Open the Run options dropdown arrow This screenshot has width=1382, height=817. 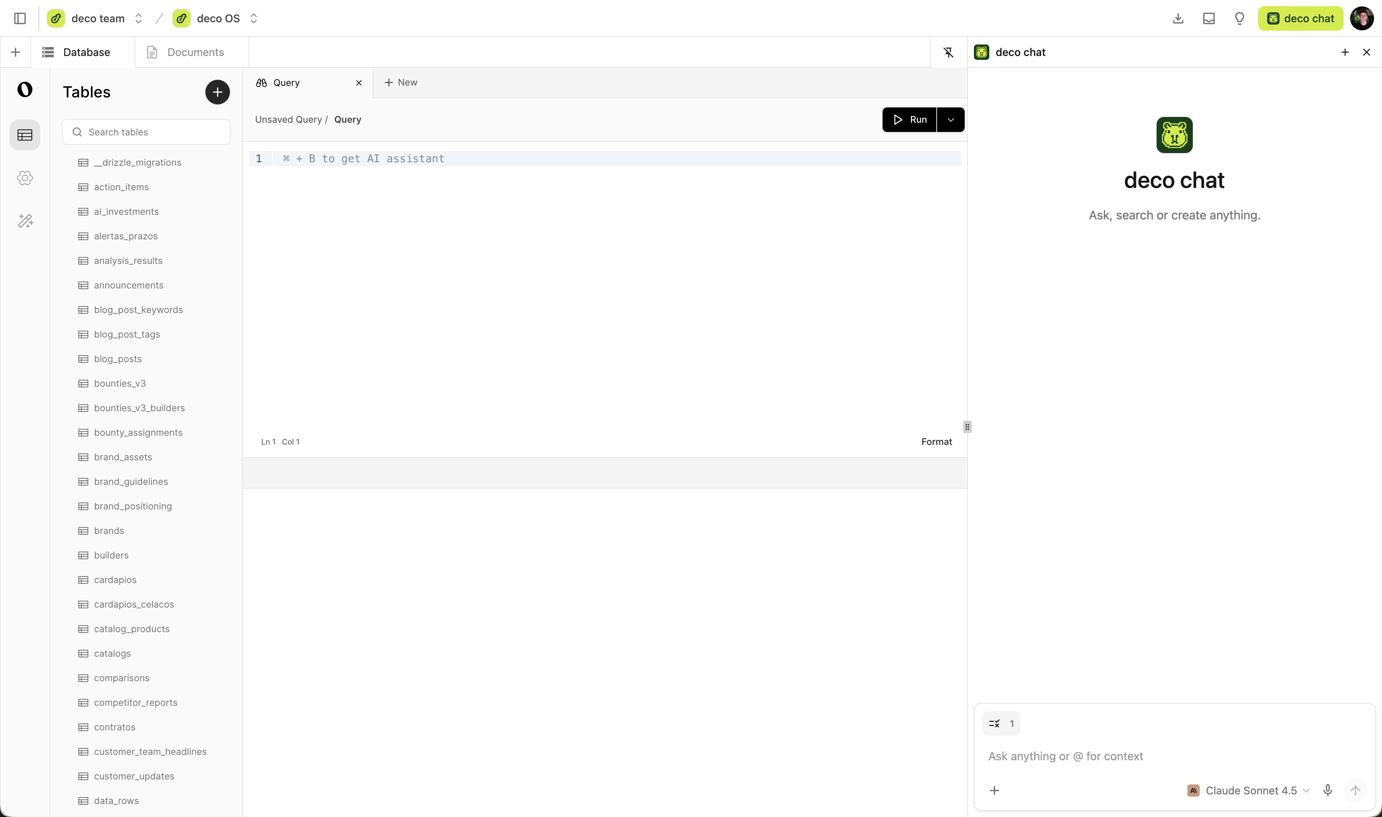(951, 119)
